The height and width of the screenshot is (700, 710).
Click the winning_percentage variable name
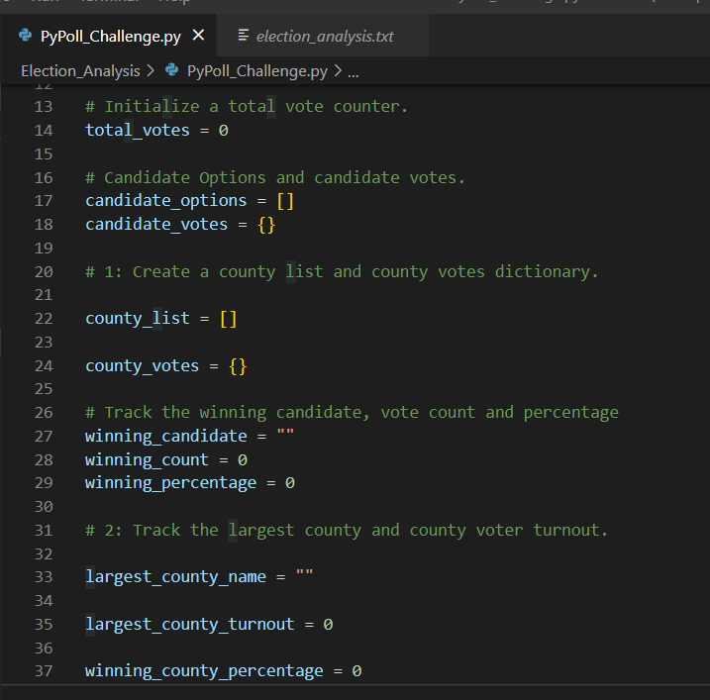point(170,483)
